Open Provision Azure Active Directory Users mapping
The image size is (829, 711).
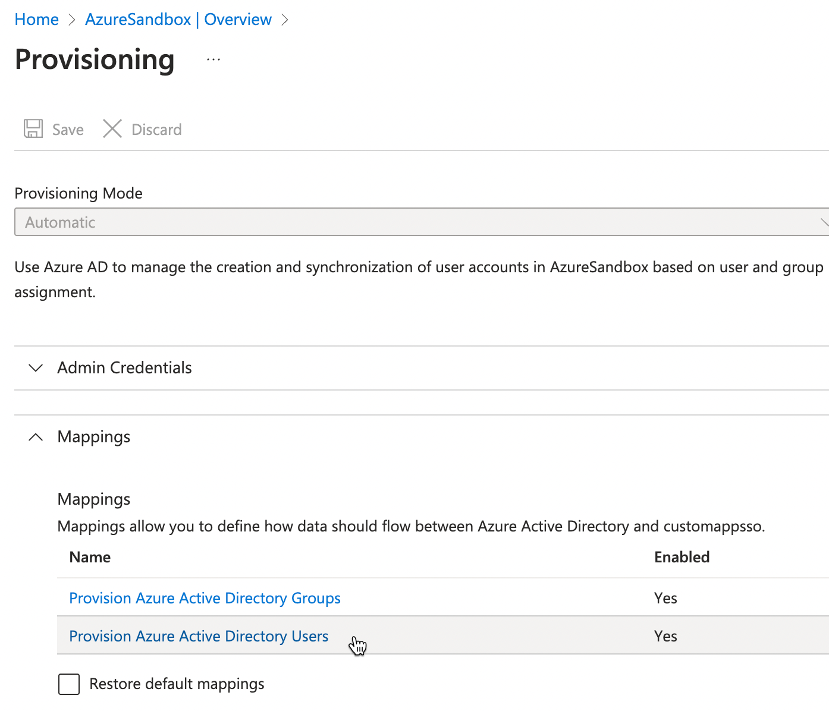(x=199, y=636)
